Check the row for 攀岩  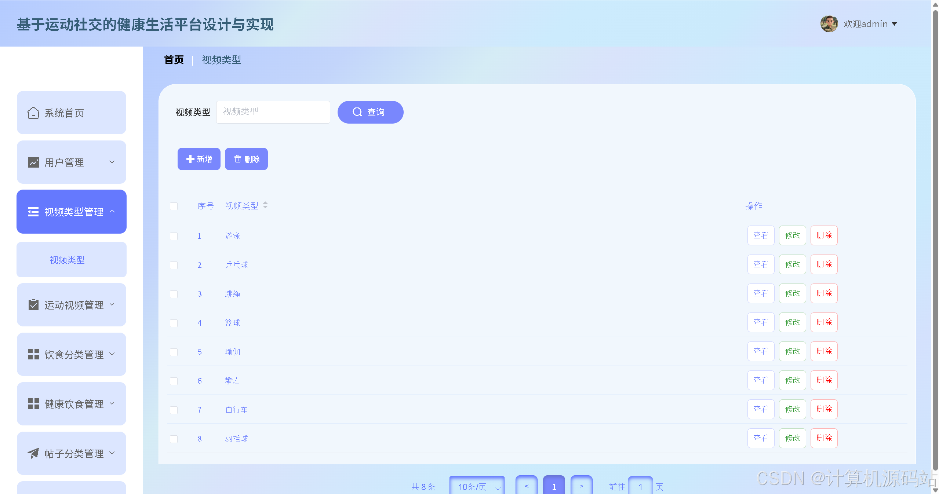coord(174,381)
